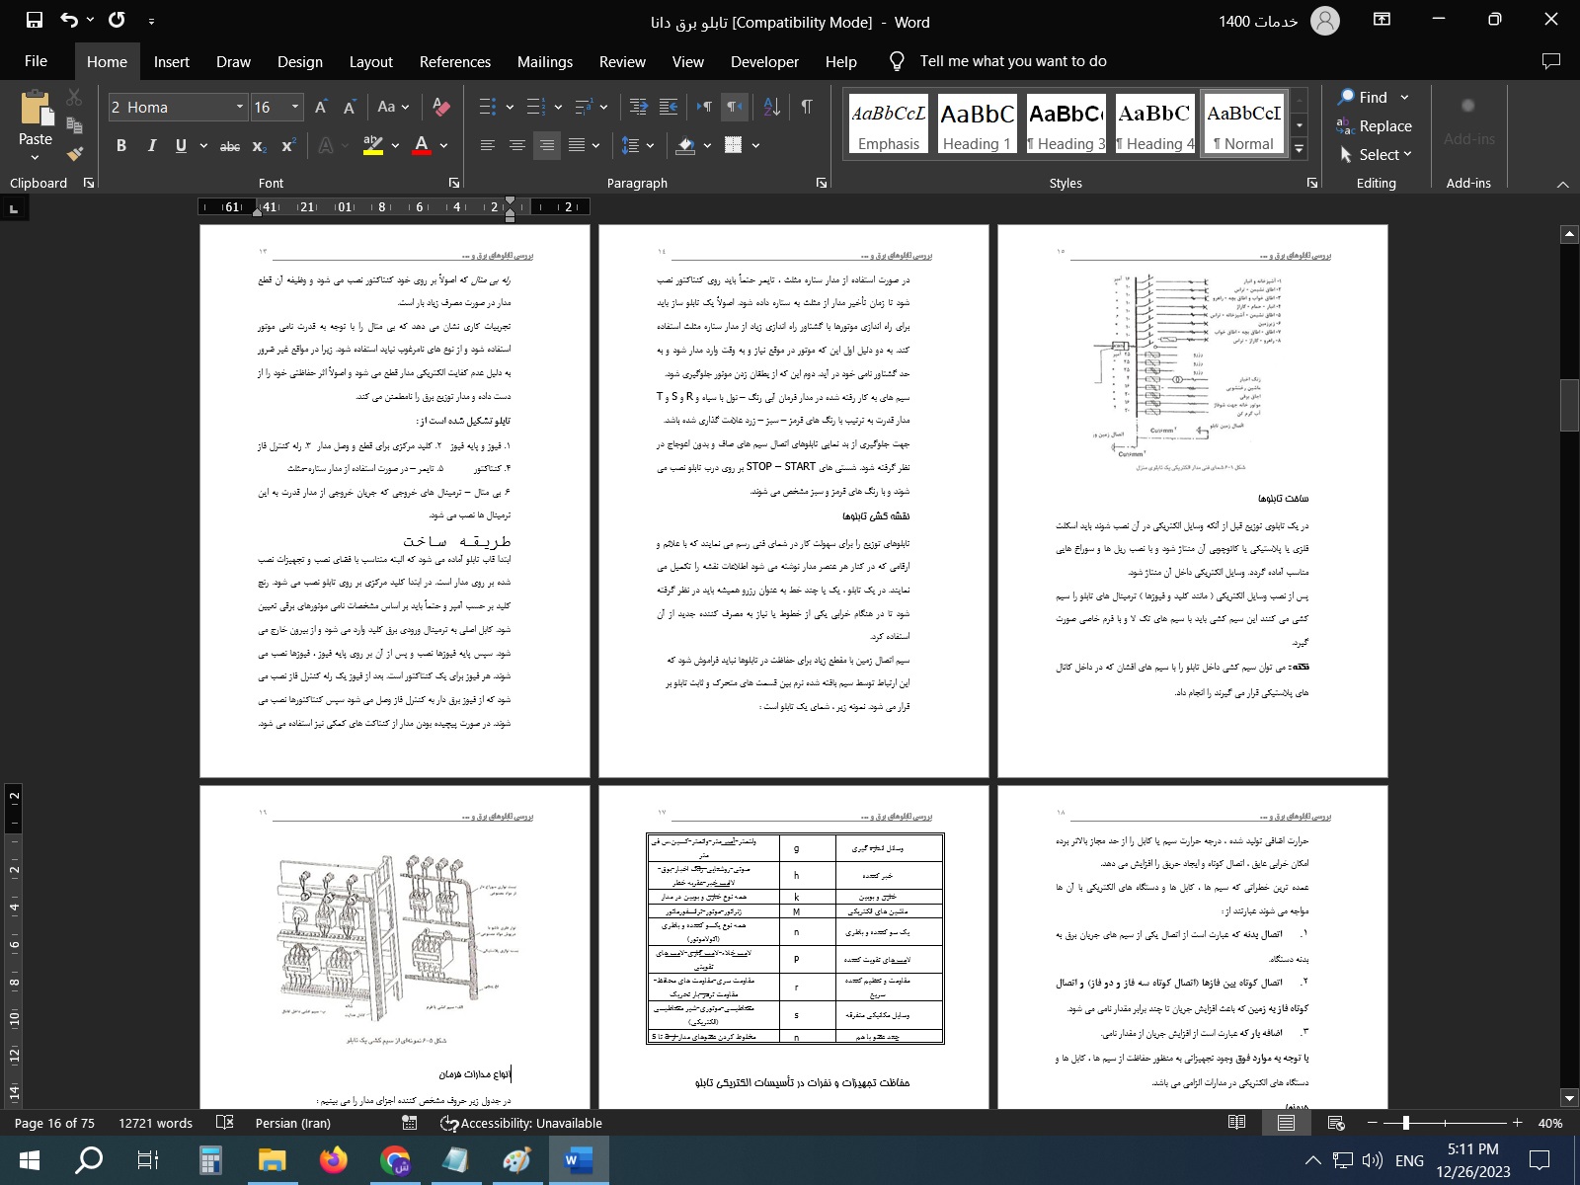The height and width of the screenshot is (1185, 1580).
Task: Apply superscript formatting
Action: [288, 146]
